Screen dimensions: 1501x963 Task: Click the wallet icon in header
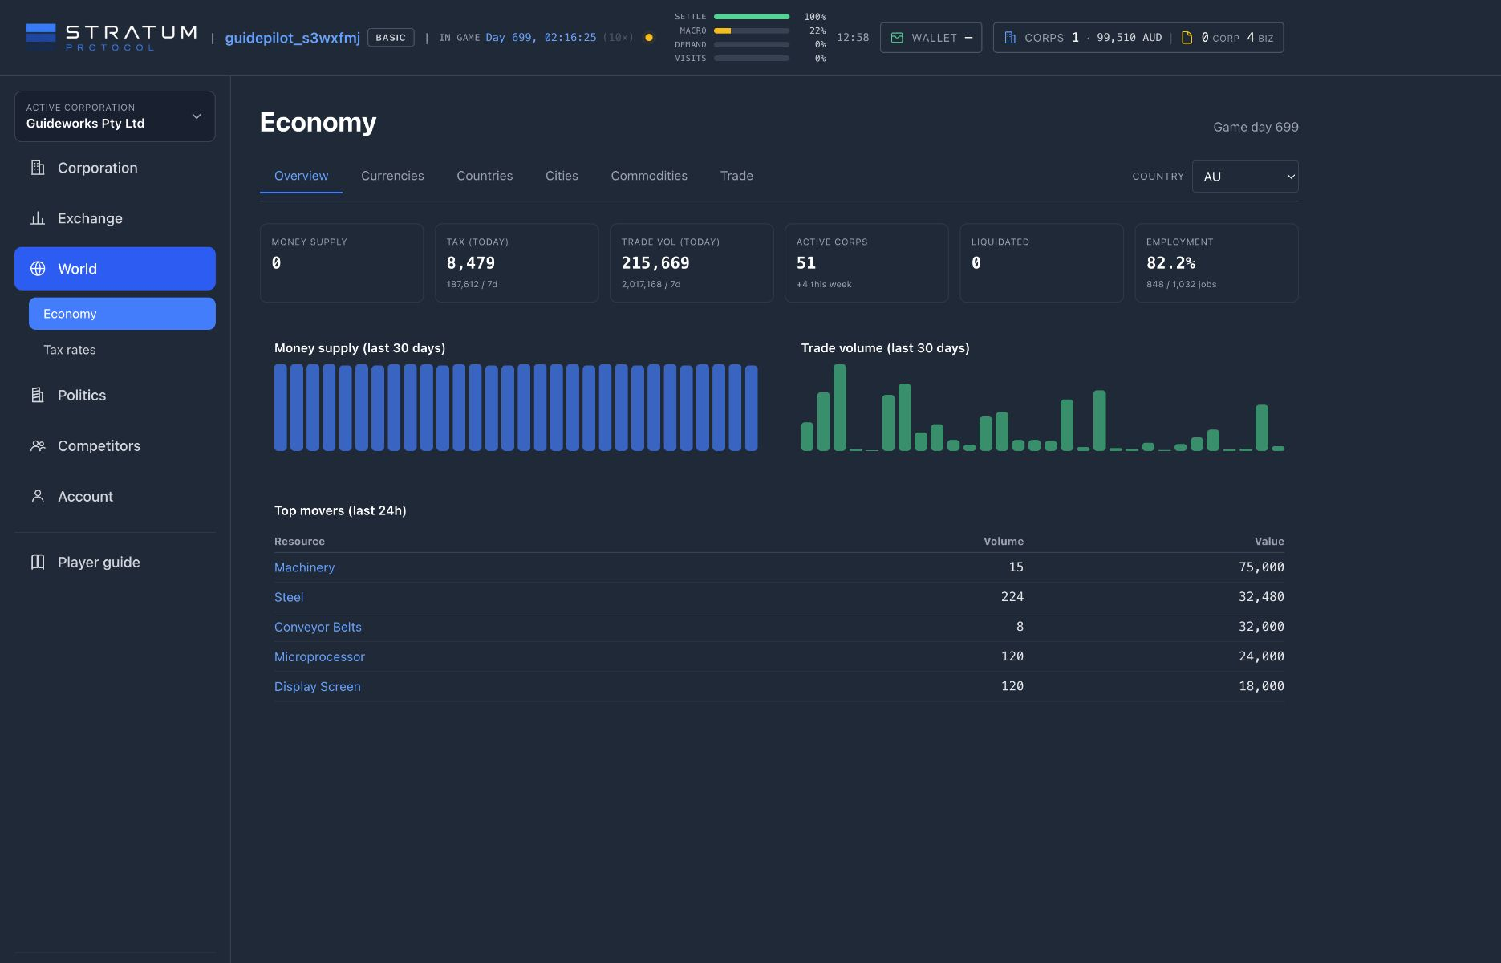897,38
